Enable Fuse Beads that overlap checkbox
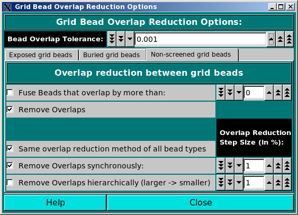The height and width of the screenshot is (215, 298). coord(10,93)
